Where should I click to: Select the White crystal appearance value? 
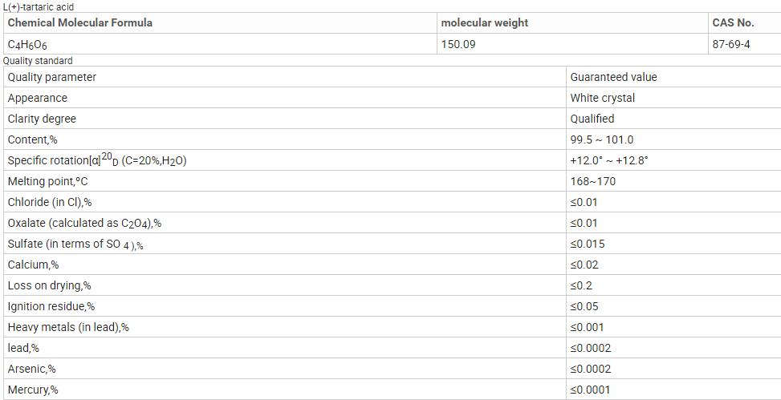[602, 98]
